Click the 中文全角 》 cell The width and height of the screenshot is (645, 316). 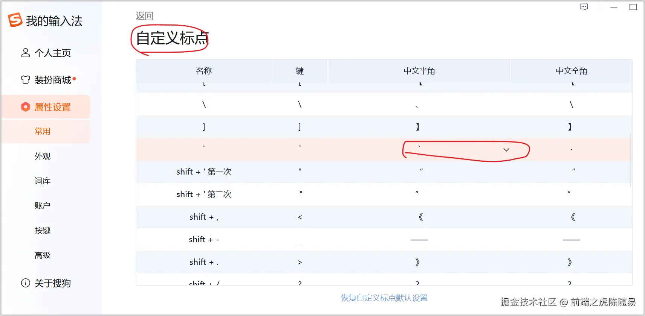point(572,262)
